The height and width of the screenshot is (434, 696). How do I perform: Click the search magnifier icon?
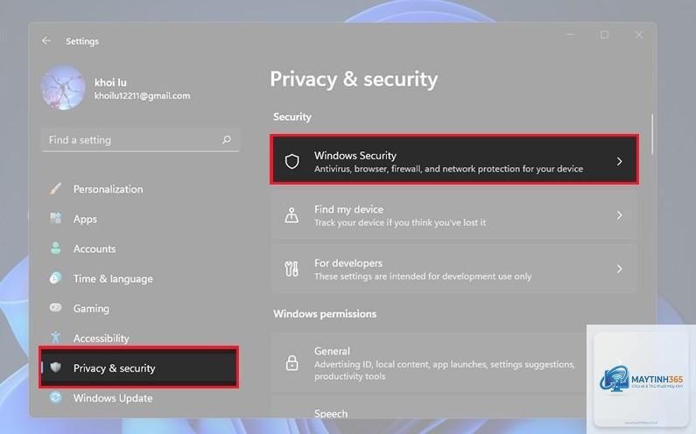tap(227, 140)
